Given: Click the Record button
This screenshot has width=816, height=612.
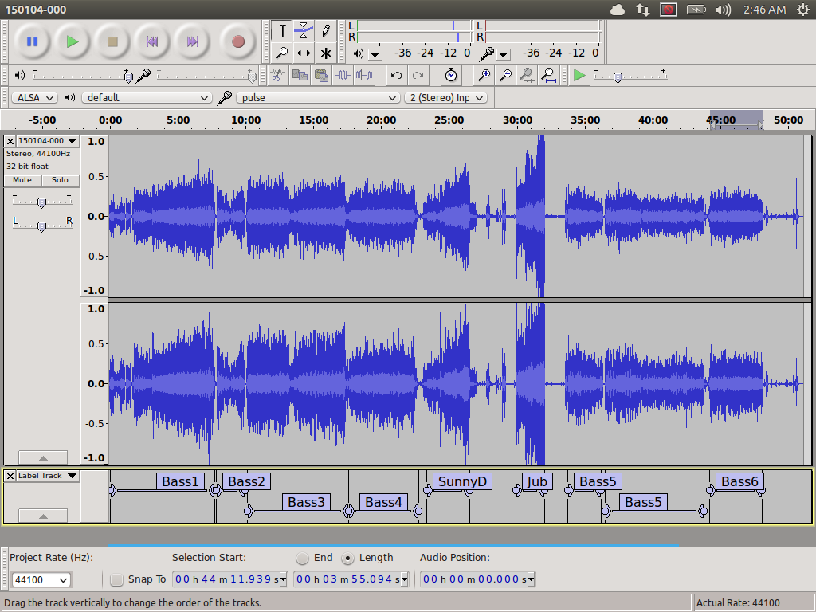Looking at the screenshot, I should 237,41.
